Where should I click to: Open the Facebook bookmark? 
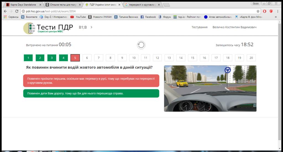click(x=148, y=17)
